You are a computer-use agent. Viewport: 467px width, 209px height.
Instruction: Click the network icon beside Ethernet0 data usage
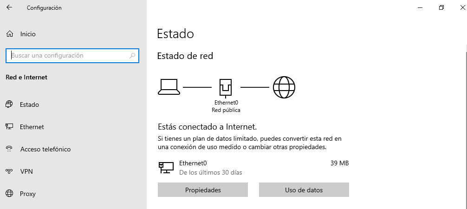(166, 168)
